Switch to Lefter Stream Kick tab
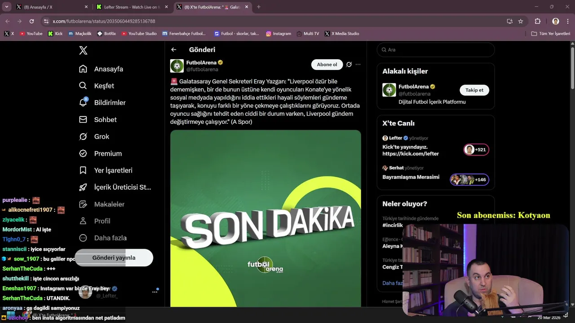The image size is (575, 323). pyautogui.click(x=132, y=7)
